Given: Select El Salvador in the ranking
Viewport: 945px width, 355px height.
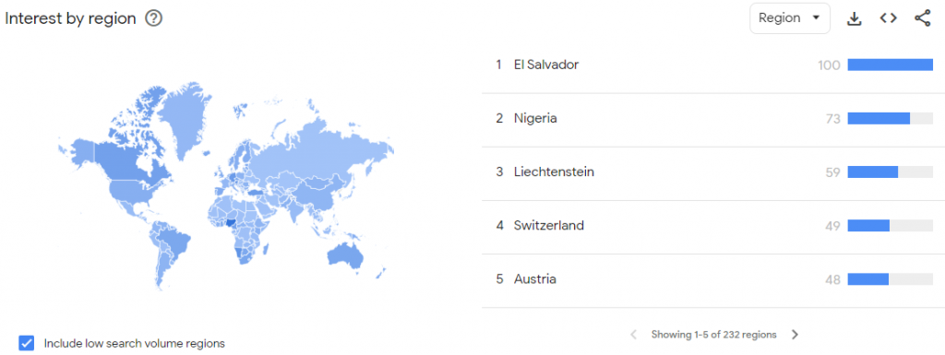Looking at the screenshot, I should pos(713,65).
